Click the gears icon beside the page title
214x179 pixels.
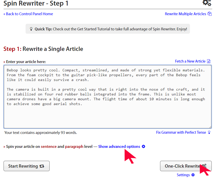point(207,3)
